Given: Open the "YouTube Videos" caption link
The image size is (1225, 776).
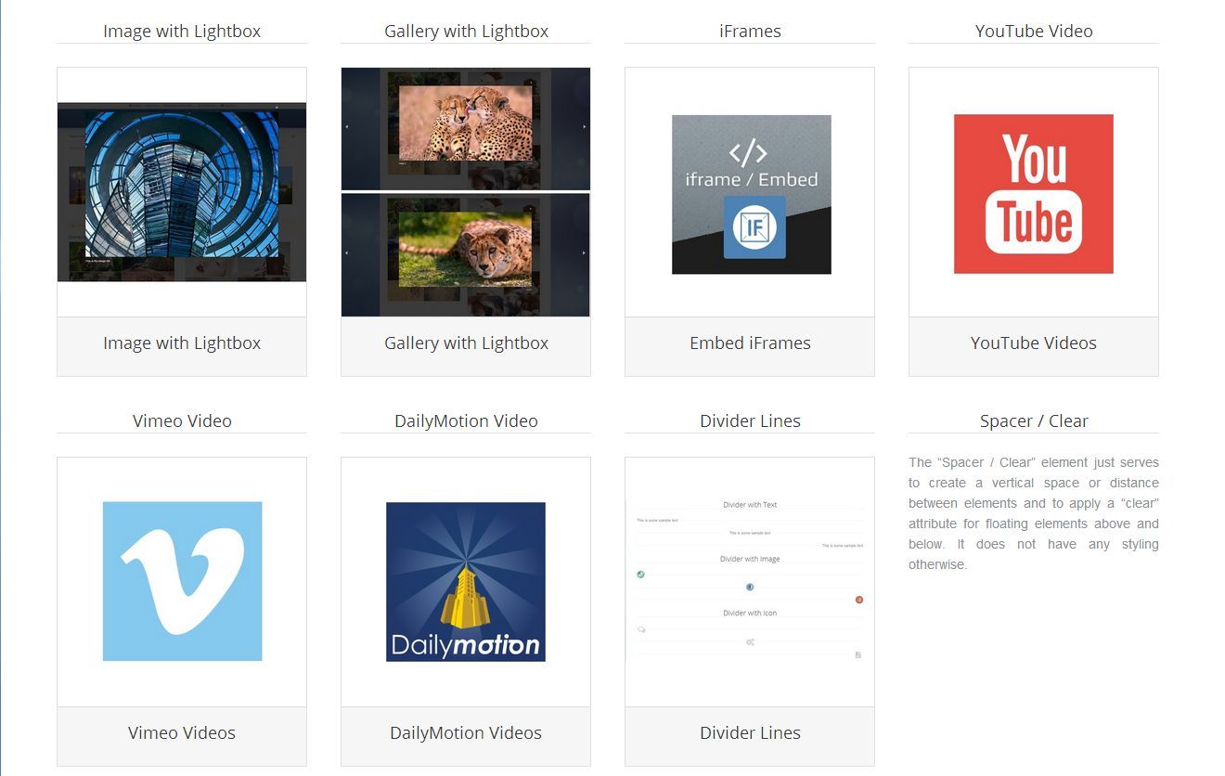Looking at the screenshot, I should tap(1034, 343).
